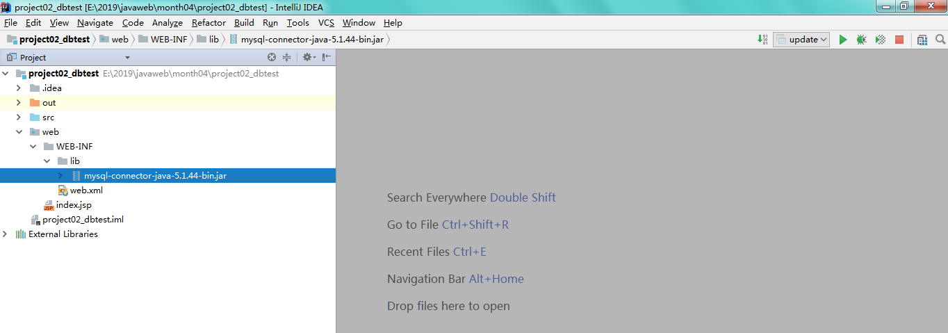Click the WEB-INF folder icon in tree
948x333 pixels.
tap(49, 146)
